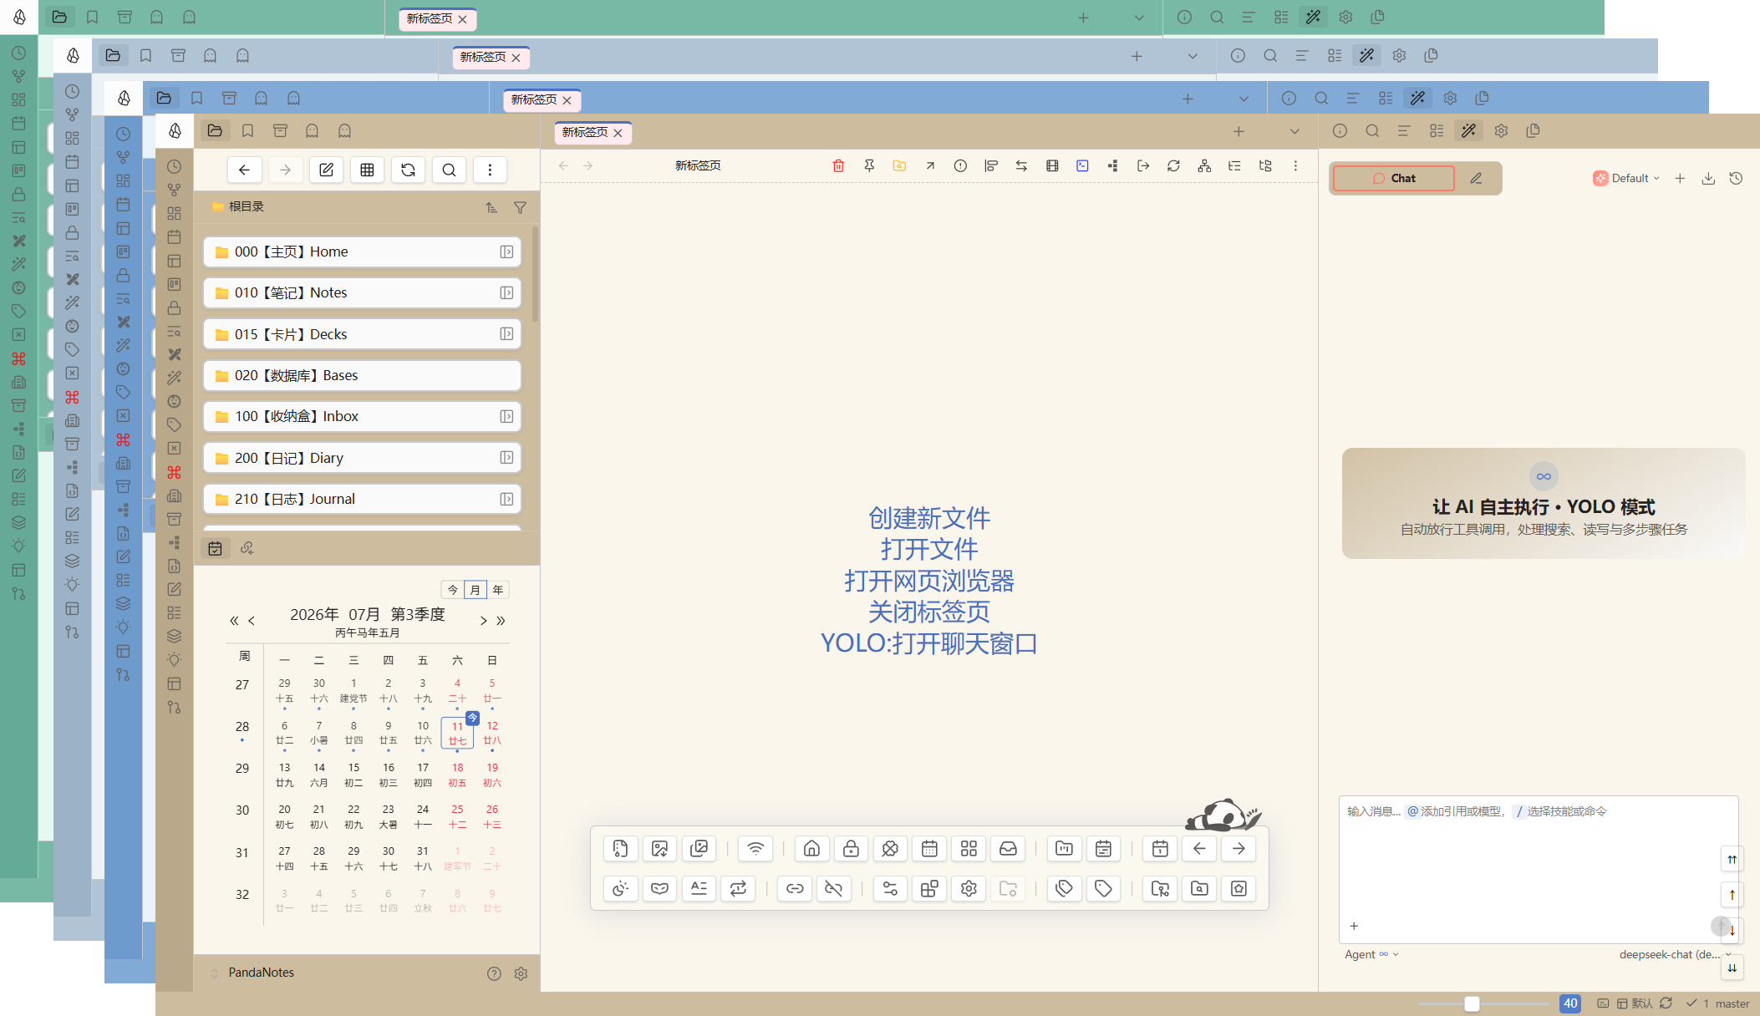The image size is (1760, 1016).
Task: Switch calendar to 月 (month) view
Action: 476,590
